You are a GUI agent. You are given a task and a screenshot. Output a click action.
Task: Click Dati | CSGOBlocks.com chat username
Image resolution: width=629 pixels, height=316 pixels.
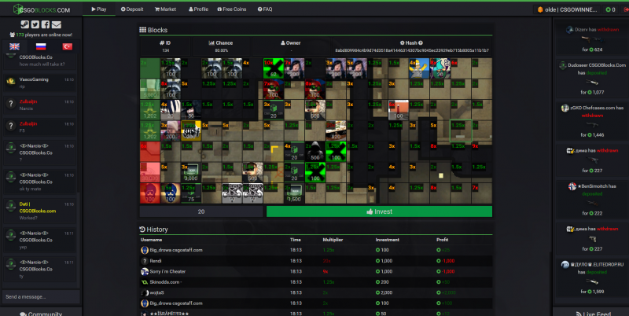(x=37, y=208)
